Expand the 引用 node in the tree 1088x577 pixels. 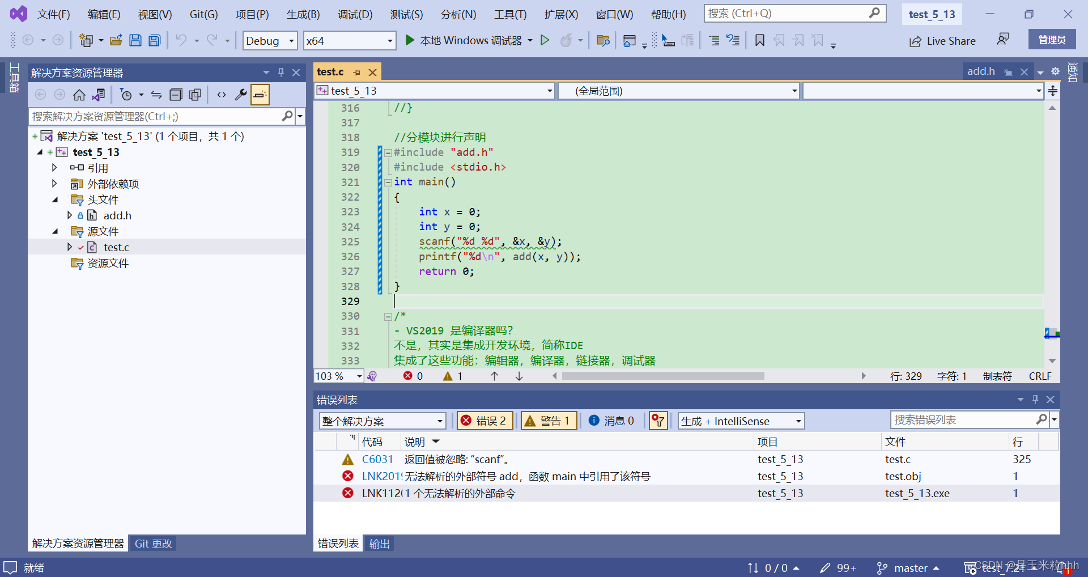point(54,168)
